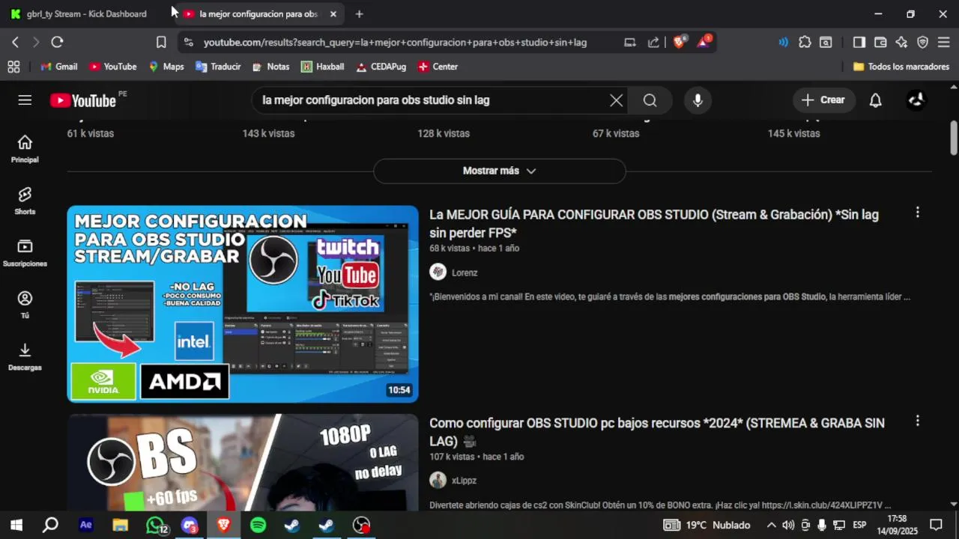
Task: Open La MEJOR GUÍA PARA CONFIGURAR OBS video title
Action: click(654, 223)
